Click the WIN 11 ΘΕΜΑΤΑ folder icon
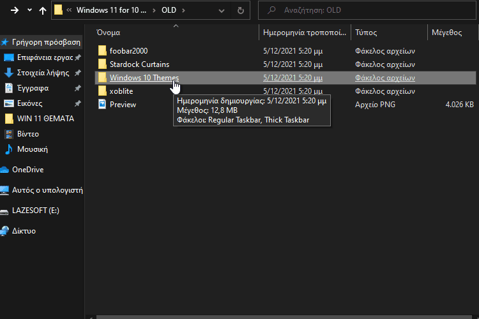The image size is (479, 319). point(9,119)
